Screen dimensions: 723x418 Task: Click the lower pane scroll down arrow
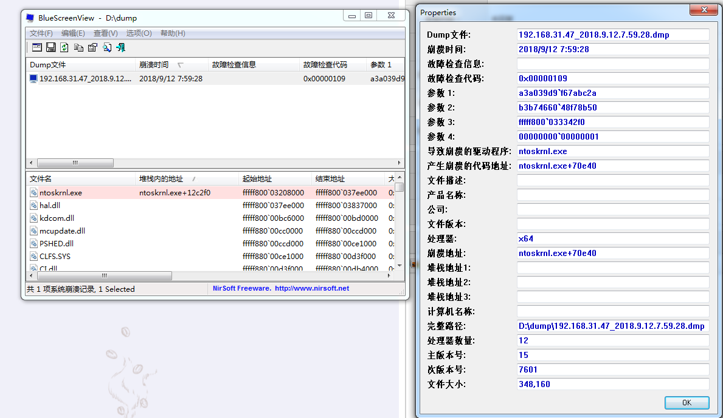[x=400, y=266]
